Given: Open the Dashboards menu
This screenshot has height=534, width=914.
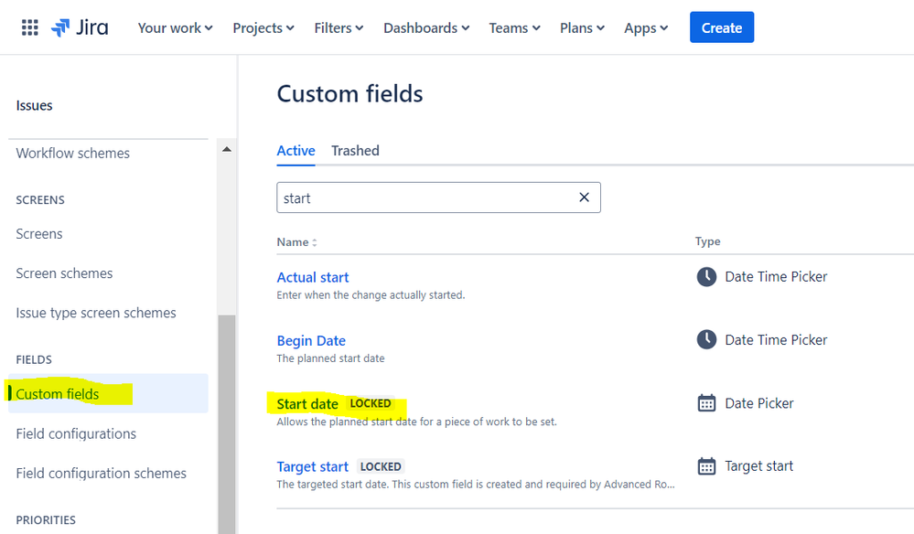Looking at the screenshot, I should [426, 27].
